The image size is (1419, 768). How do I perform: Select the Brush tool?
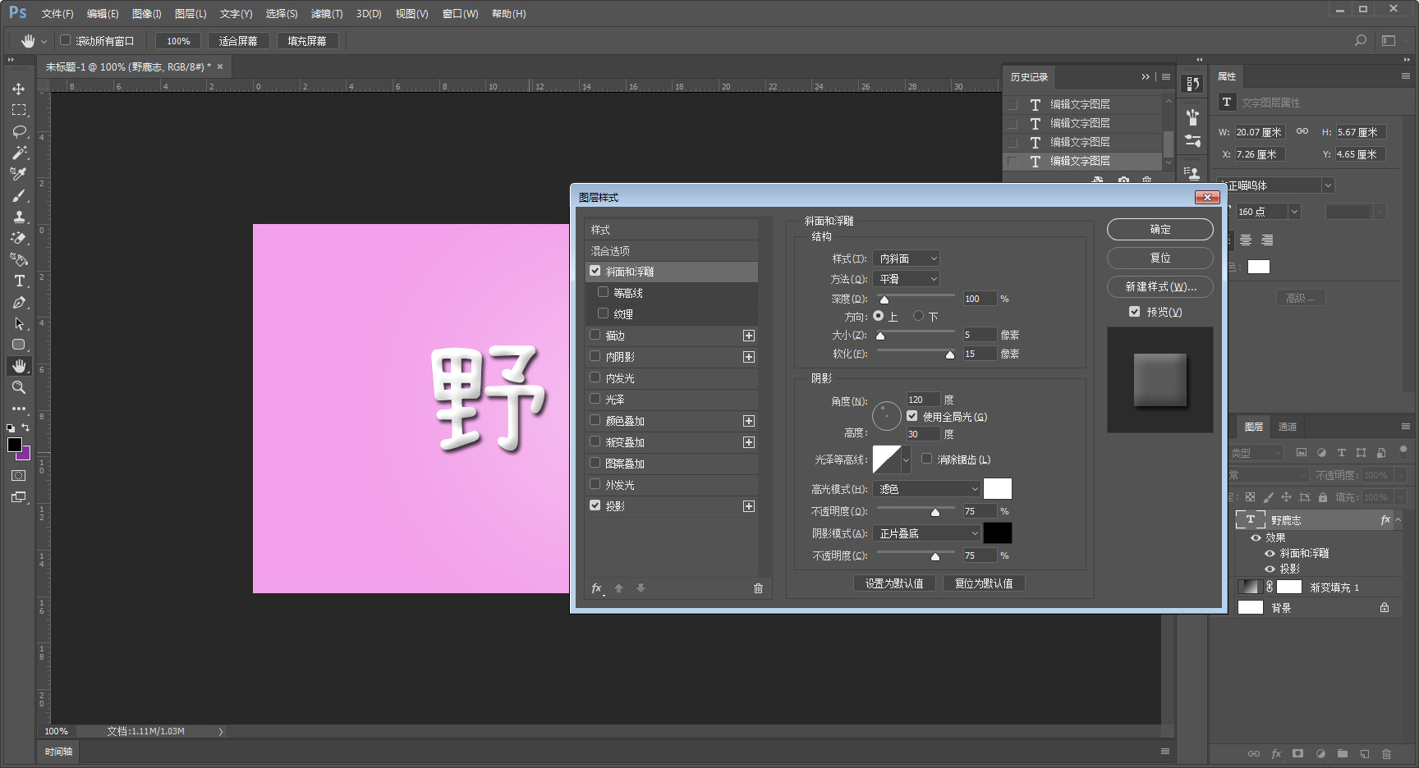click(x=19, y=195)
